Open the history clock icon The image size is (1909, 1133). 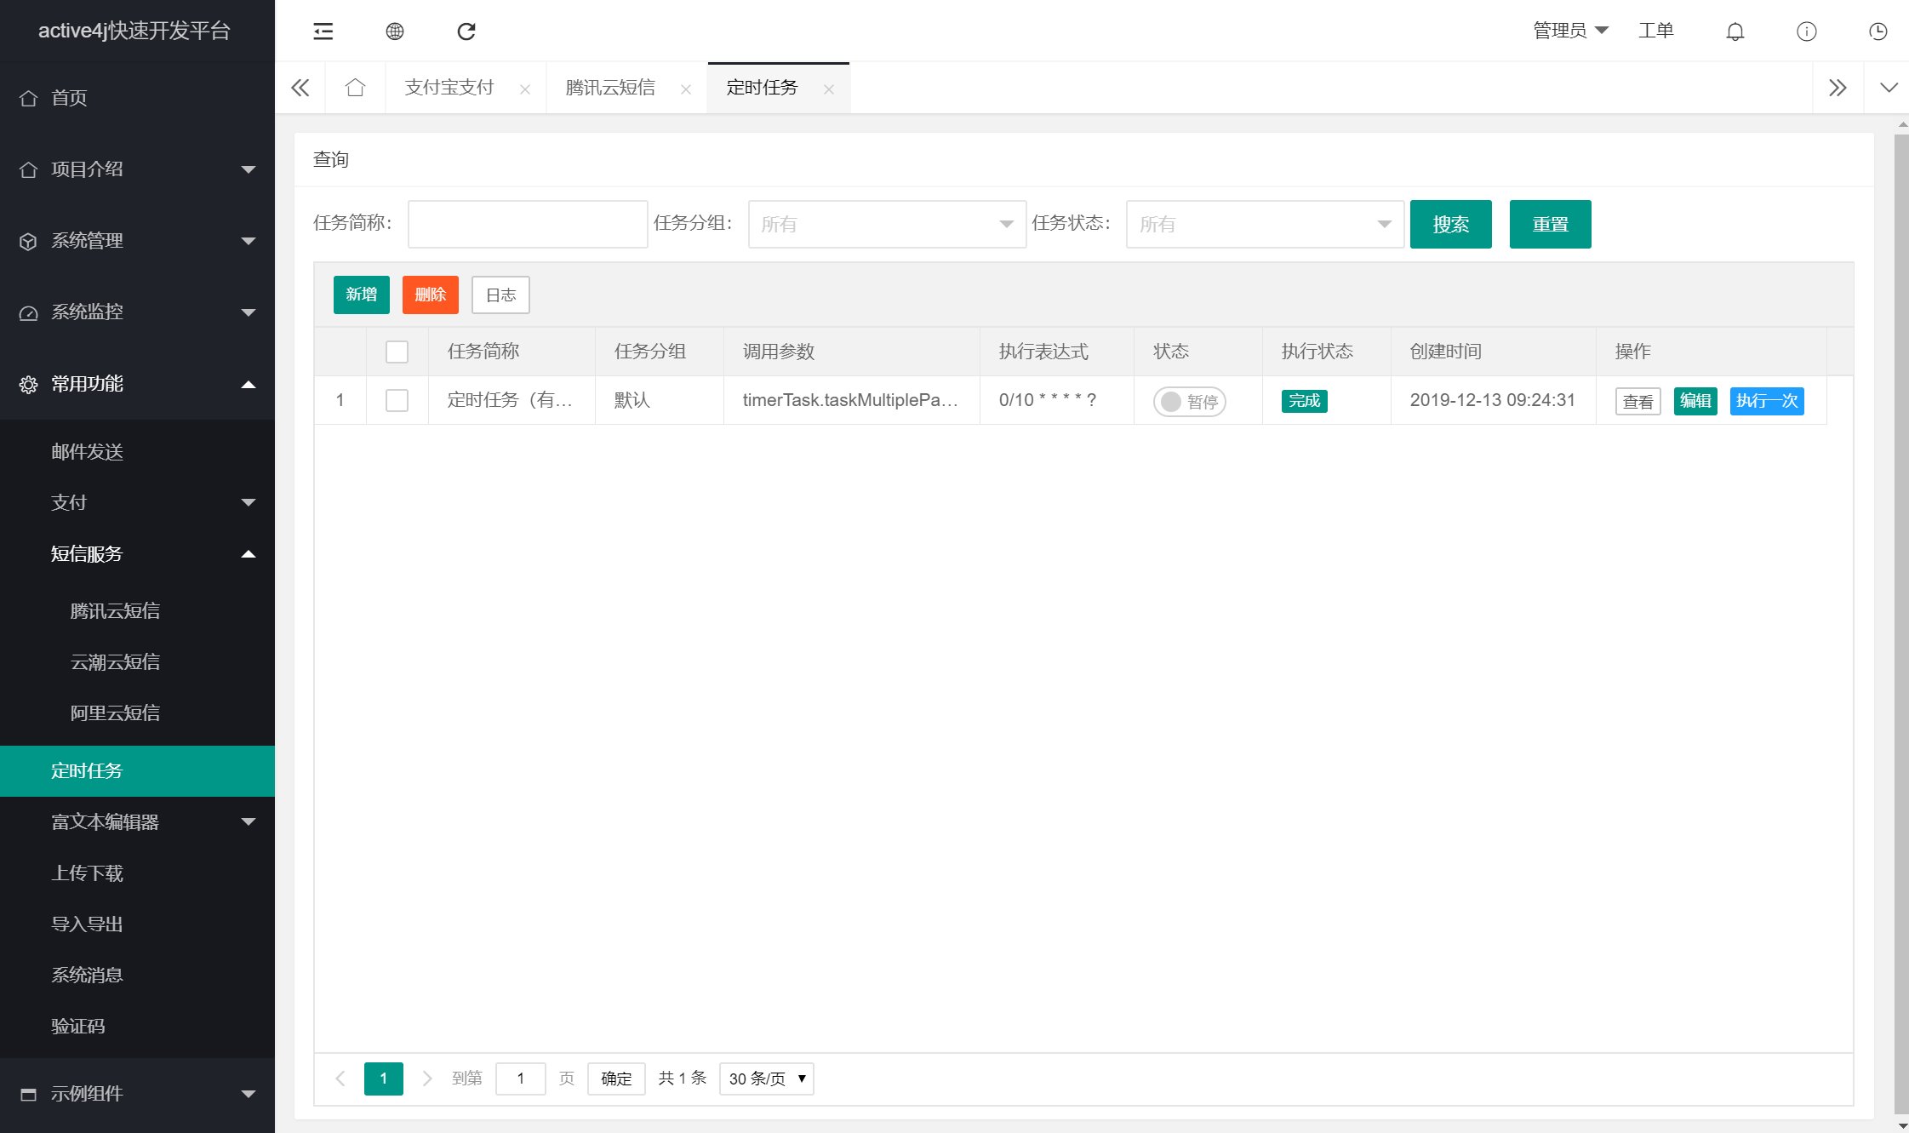1878,31
